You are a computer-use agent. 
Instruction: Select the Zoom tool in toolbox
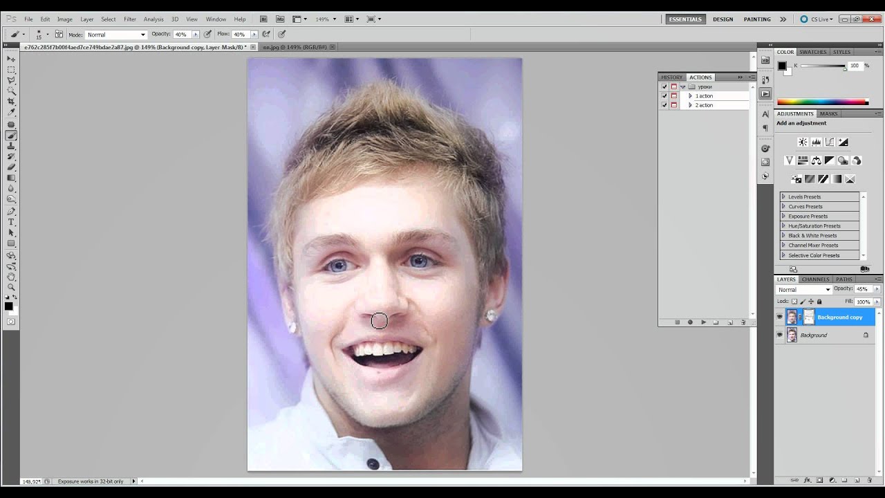[11, 287]
